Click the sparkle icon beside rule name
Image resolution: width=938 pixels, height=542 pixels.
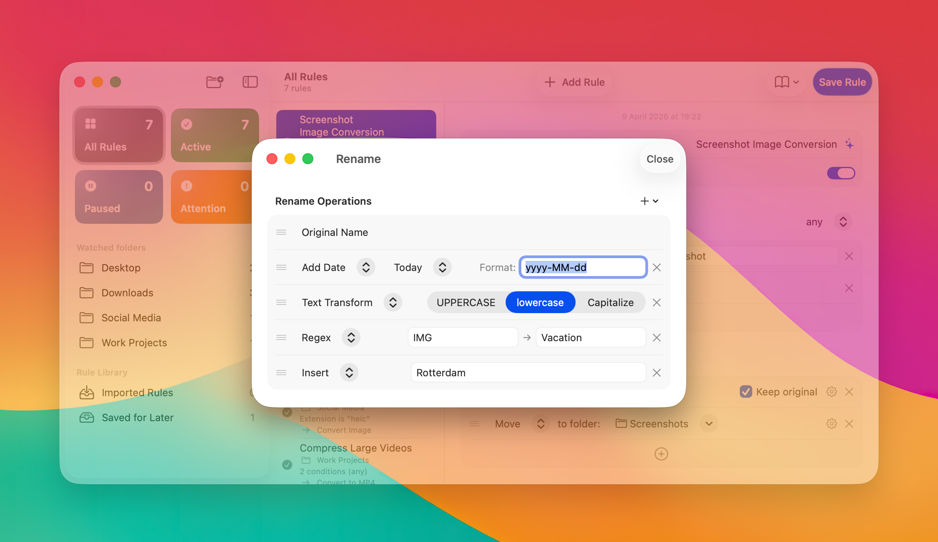pyautogui.click(x=849, y=144)
